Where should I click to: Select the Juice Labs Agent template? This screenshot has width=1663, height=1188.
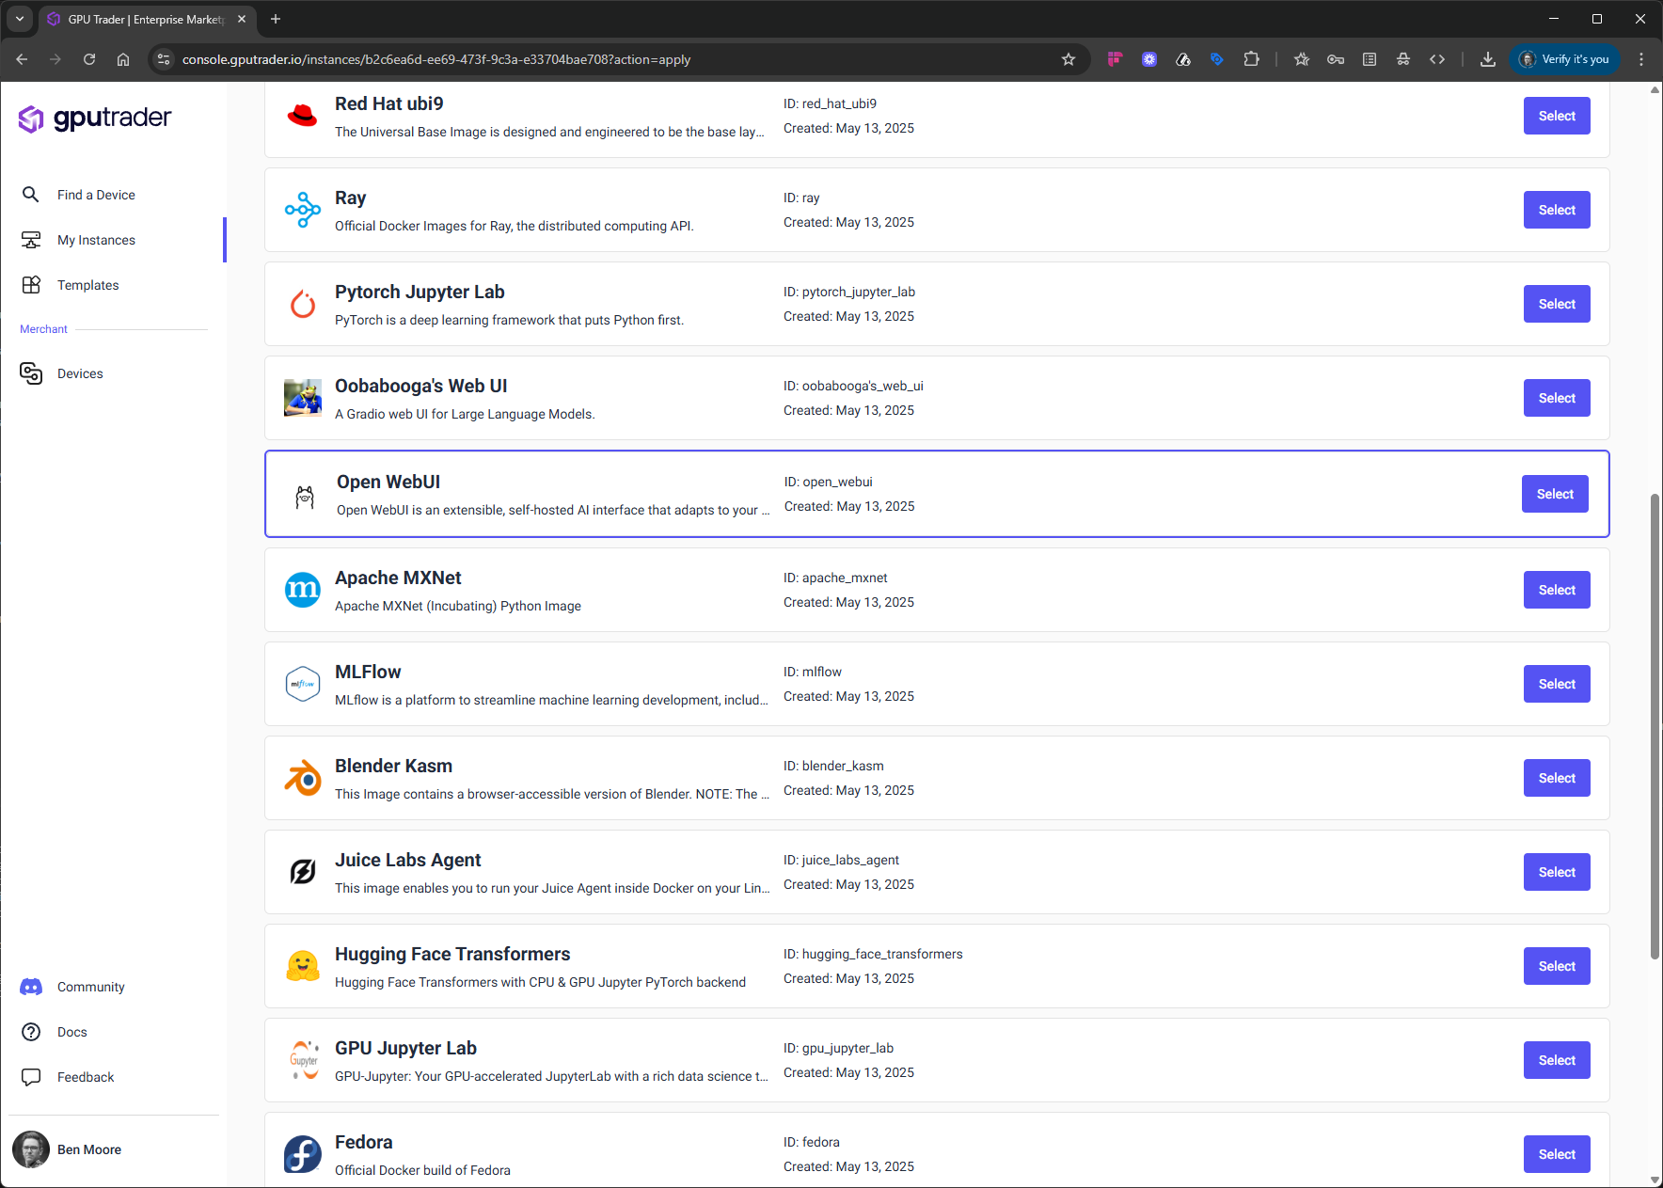tap(1557, 872)
